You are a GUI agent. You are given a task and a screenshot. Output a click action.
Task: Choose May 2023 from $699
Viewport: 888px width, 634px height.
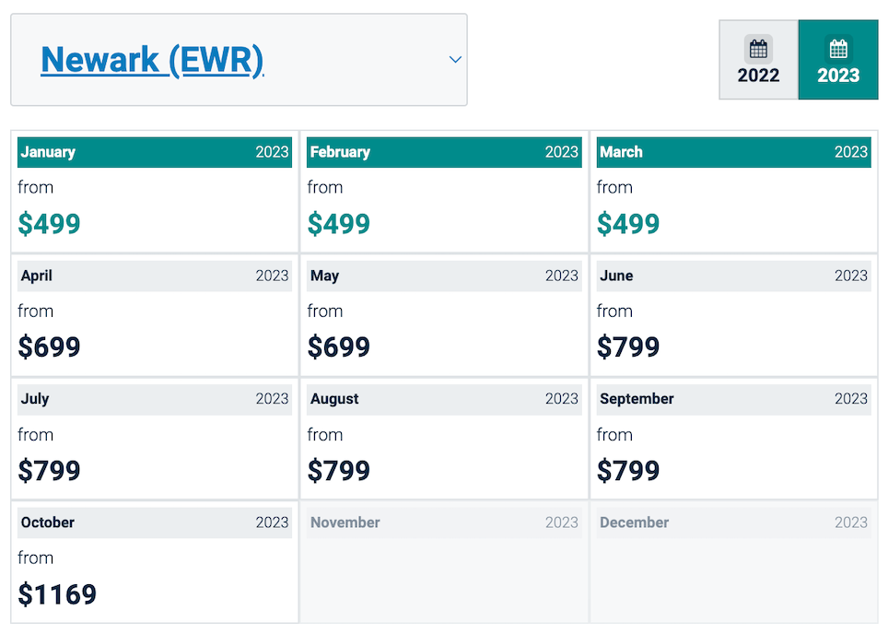click(444, 315)
